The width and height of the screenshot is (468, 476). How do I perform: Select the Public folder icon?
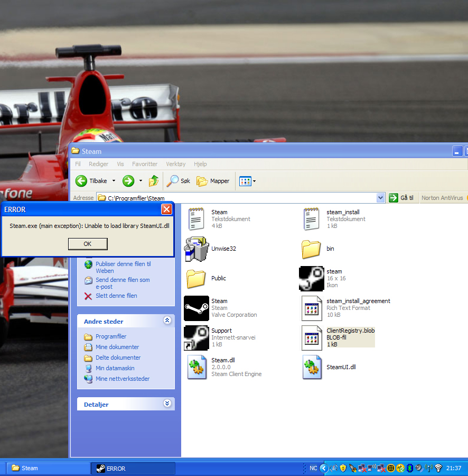point(196,278)
